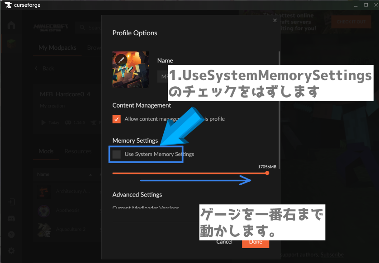The image size is (379, 263).
Task: Click the Aquaculture 2 mod icon
Action: tap(44, 230)
